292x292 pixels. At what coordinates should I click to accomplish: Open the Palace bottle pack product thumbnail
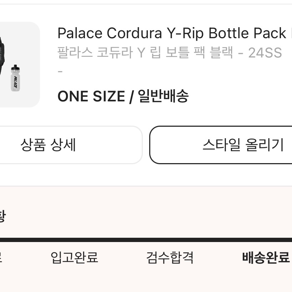[x=19, y=65]
